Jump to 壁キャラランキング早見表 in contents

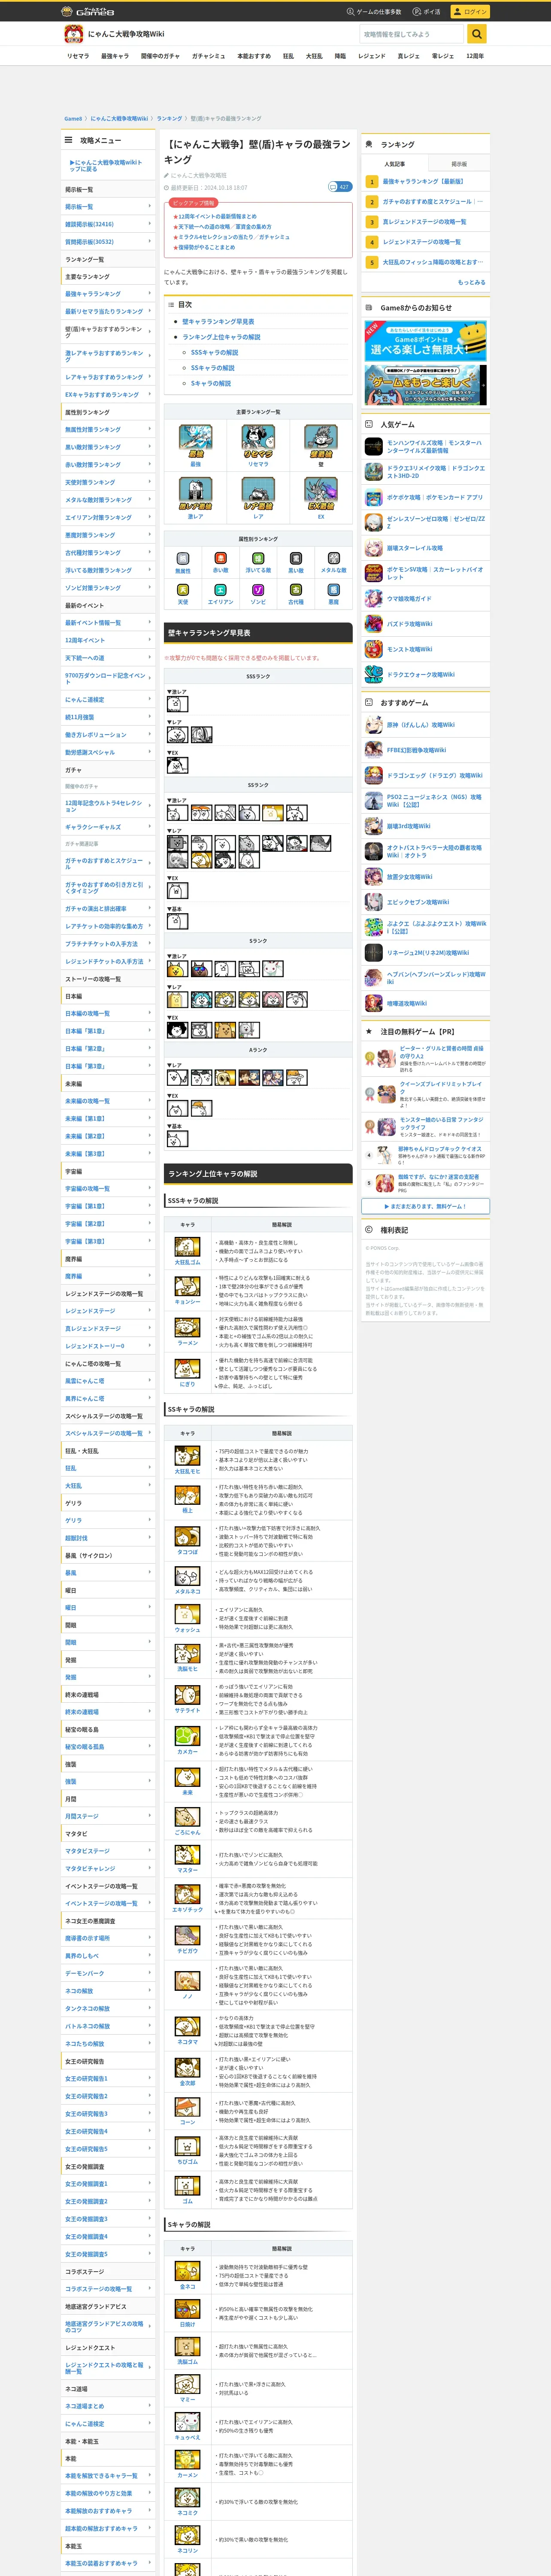pyautogui.click(x=218, y=322)
